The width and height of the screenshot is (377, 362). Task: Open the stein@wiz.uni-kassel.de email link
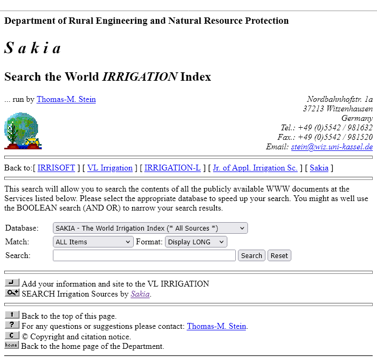[332, 147]
